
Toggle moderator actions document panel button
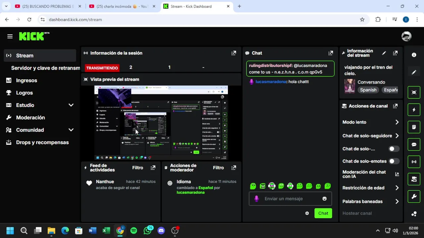point(414,127)
